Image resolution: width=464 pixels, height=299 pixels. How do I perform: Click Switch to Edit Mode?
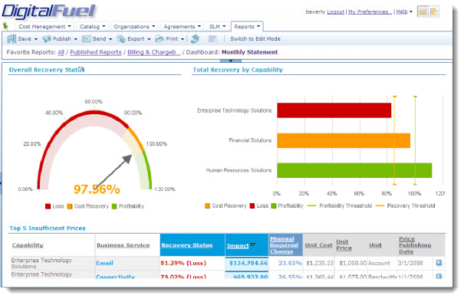pos(255,39)
